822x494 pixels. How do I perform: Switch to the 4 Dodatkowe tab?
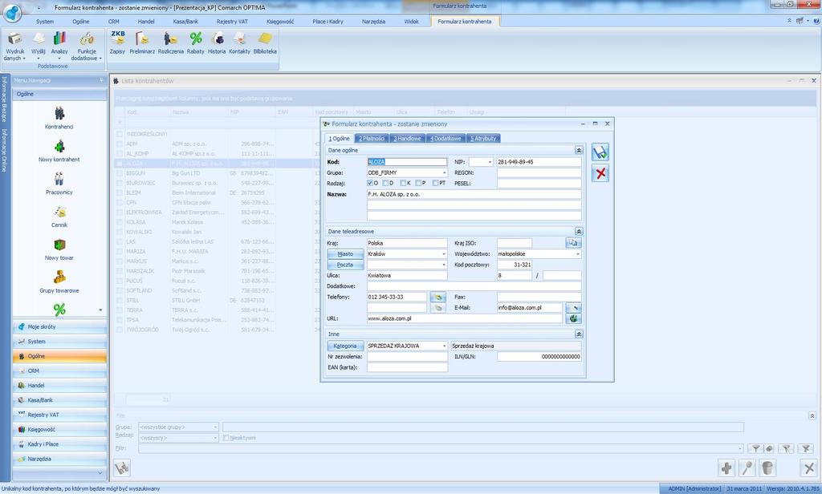tap(446, 138)
